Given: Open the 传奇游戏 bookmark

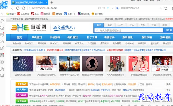Looking at the screenshot, I should tap(84, 14).
